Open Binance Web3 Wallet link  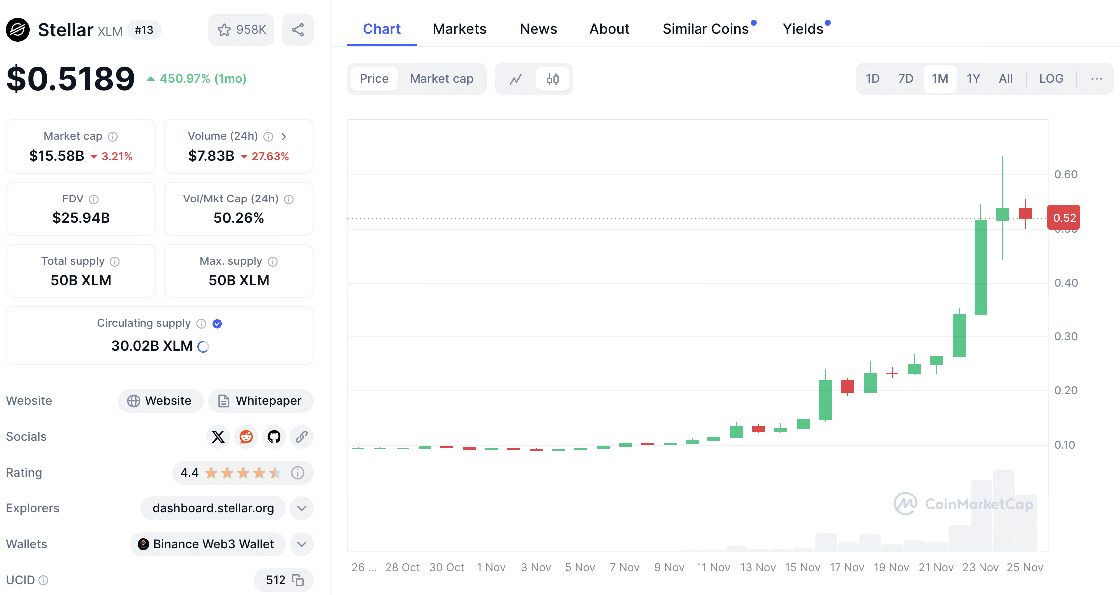(208, 544)
